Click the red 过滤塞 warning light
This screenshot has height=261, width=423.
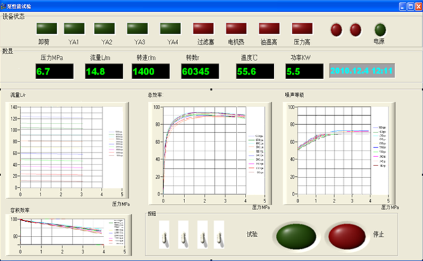point(204,29)
